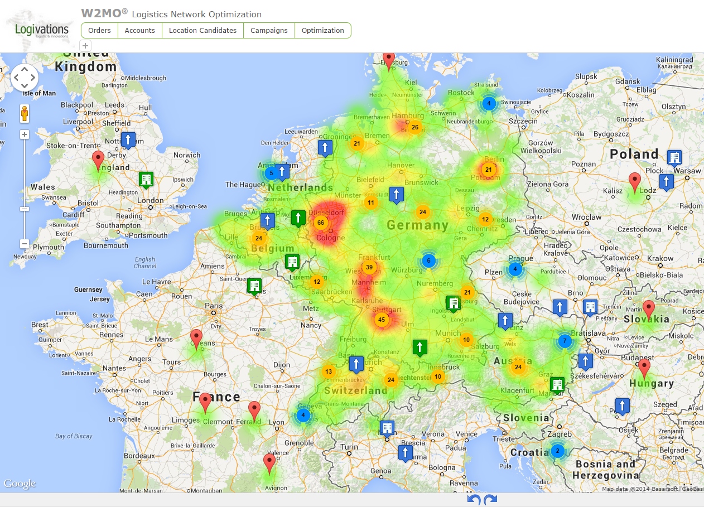Switch to Location Candidates tab
This screenshot has width=704, height=507.
(x=202, y=31)
